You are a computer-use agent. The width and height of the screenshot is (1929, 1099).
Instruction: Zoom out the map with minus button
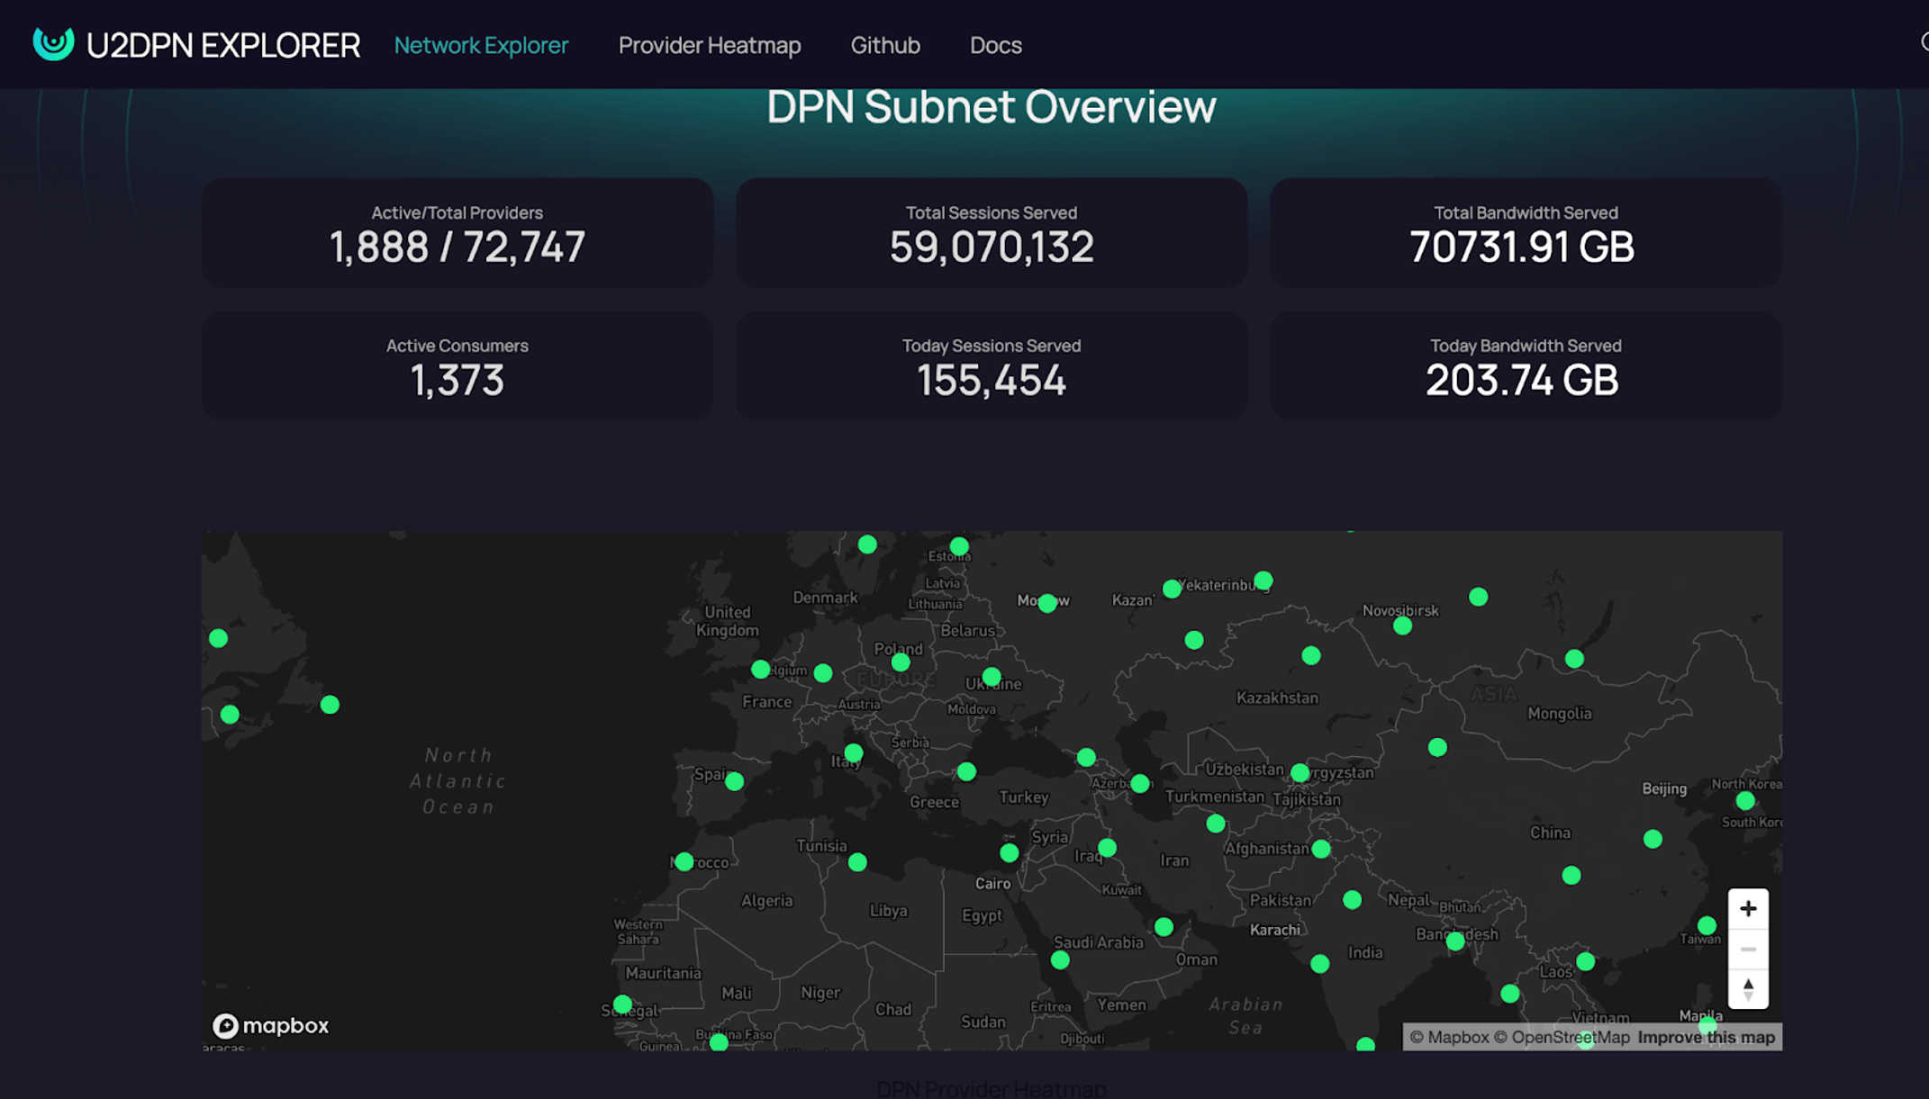pyautogui.click(x=1747, y=950)
